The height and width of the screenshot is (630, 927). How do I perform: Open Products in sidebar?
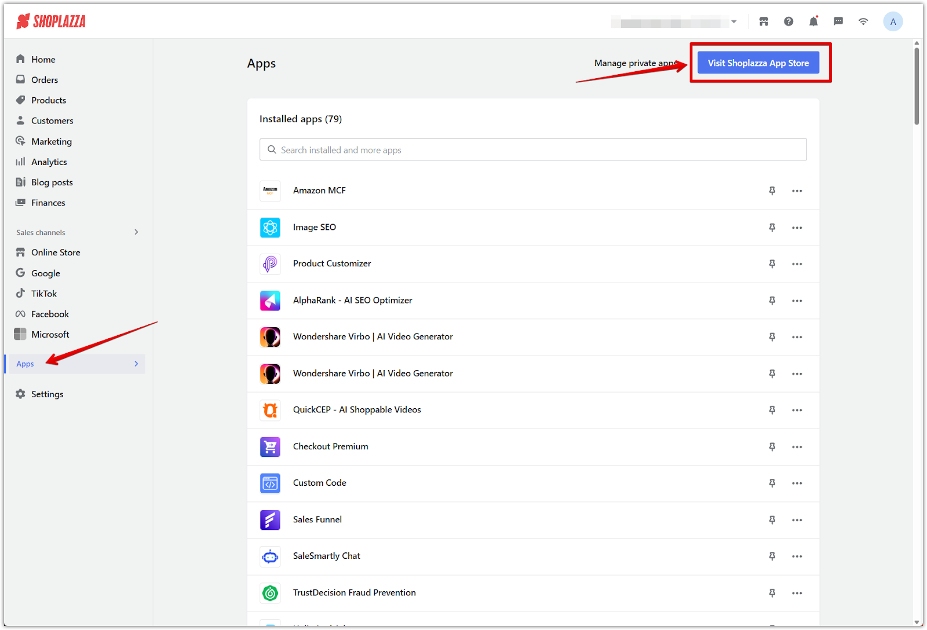(49, 100)
